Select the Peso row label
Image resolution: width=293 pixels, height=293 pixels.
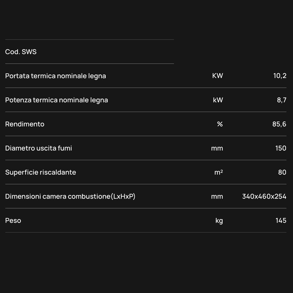[13, 221]
